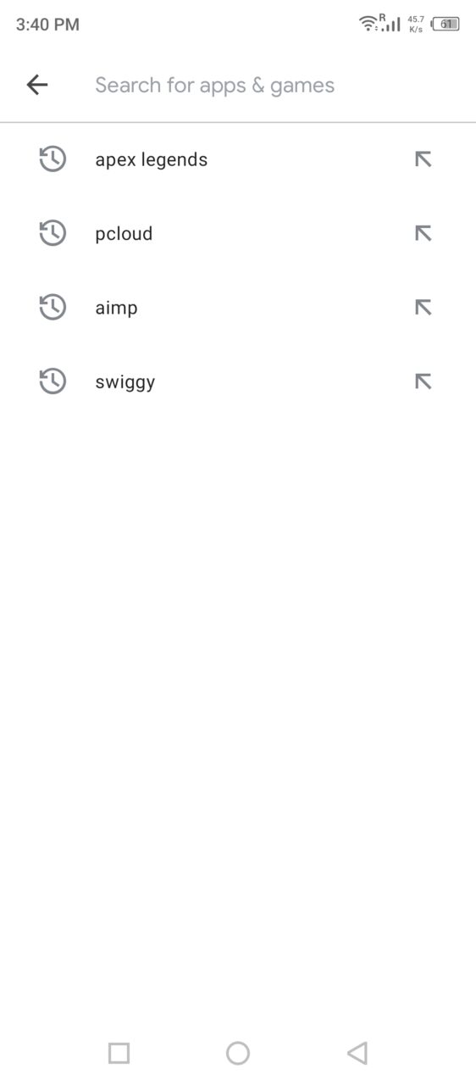The height and width of the screenshot is (1085, 476).
Task: Tap the back arrow in search bar
Action: coord(37,85)
